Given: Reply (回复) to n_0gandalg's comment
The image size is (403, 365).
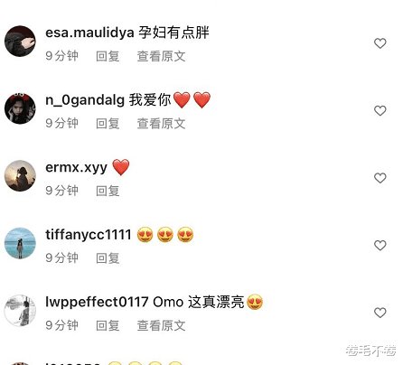Looking at the screenshot, I should (x=108, y=124).
